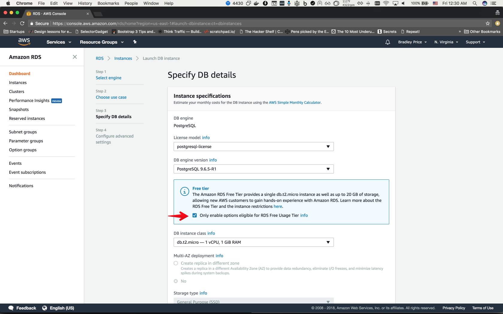This screenshot has height=314, width=503.
Task: Open N. Virginia region selector
Action: point(446,42)
